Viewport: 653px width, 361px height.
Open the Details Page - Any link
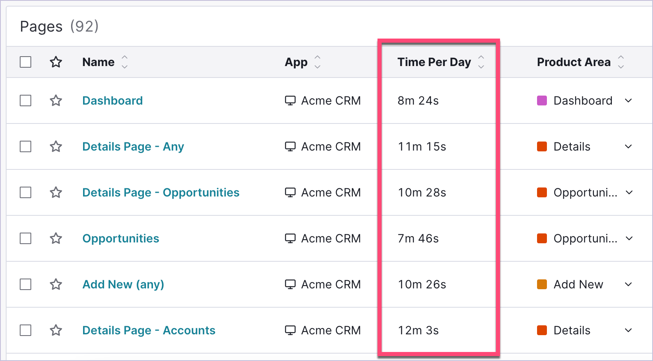coord(133,146)
